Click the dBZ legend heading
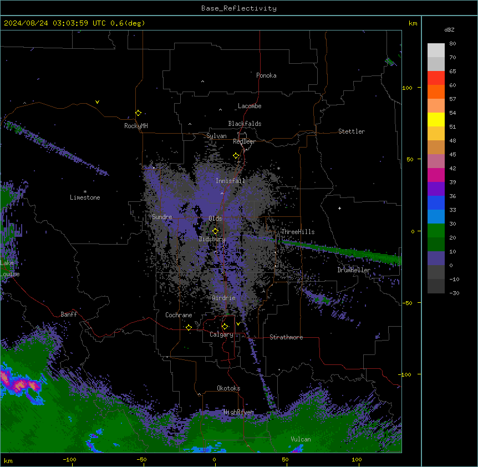Screen dimensions: 478x467 (x=449, y=29)
